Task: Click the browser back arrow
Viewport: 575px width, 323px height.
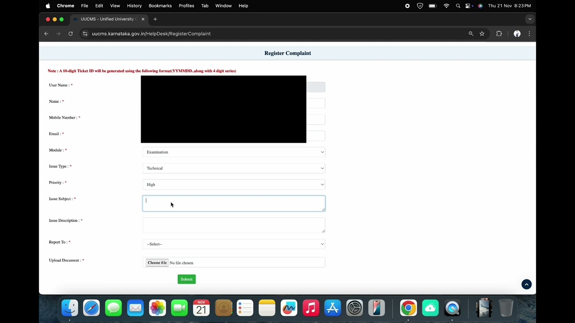Action: [46, 34]
